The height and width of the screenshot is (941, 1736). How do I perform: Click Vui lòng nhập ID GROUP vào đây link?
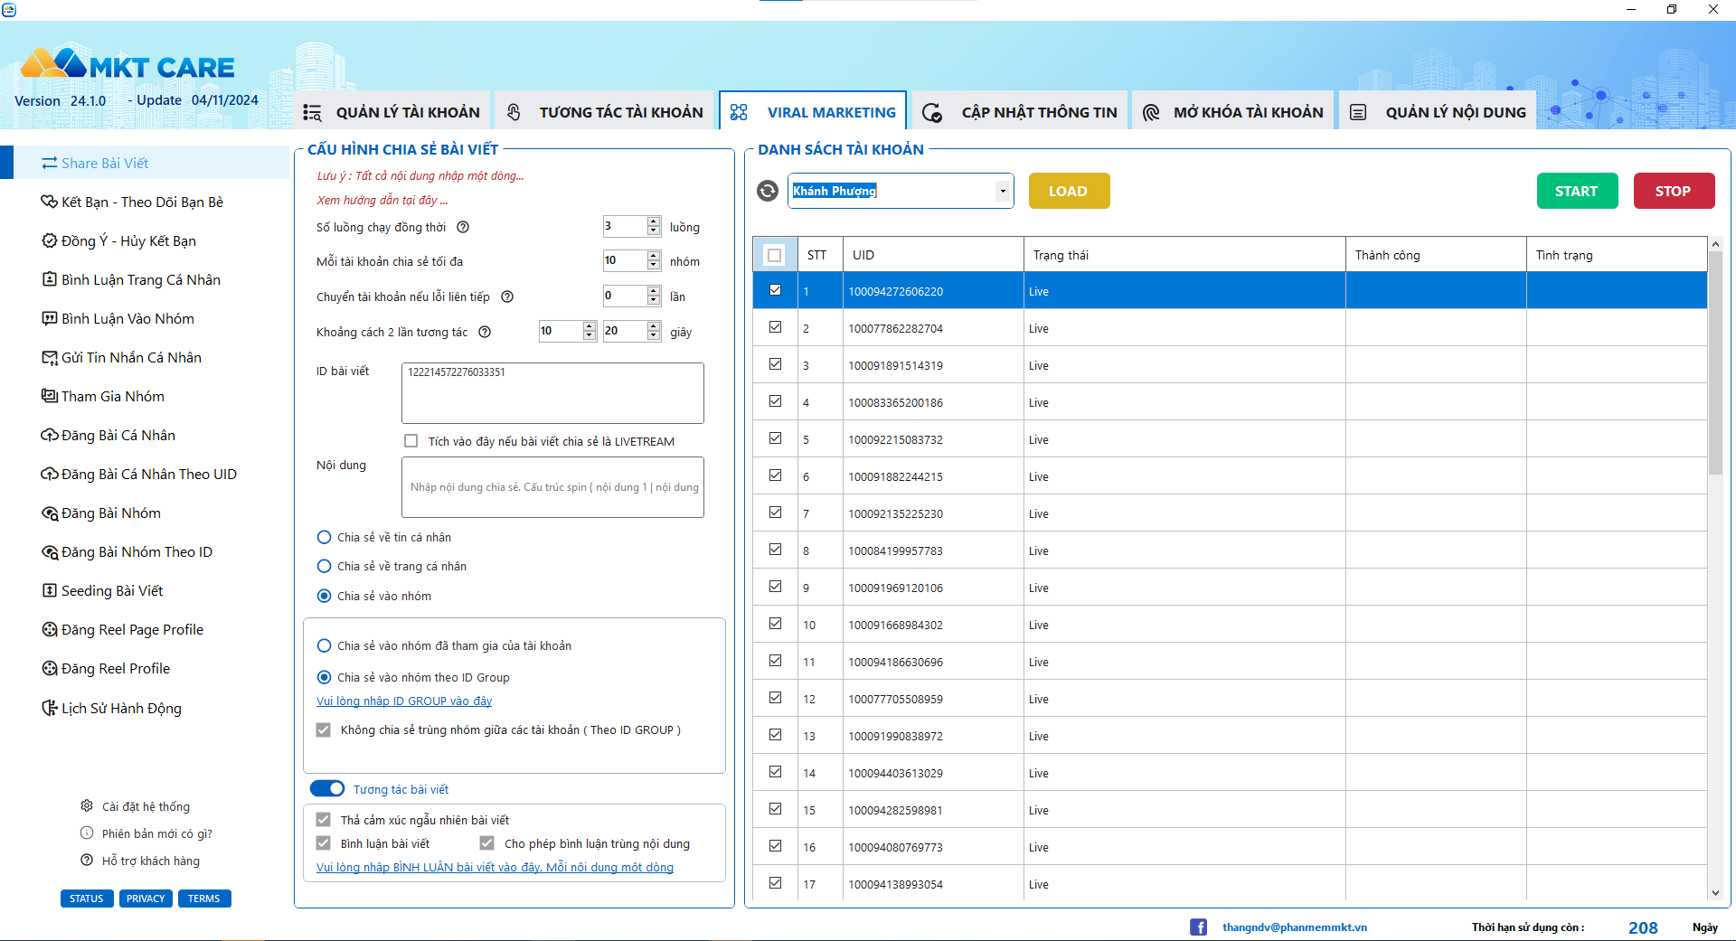(x=404, y=701)
